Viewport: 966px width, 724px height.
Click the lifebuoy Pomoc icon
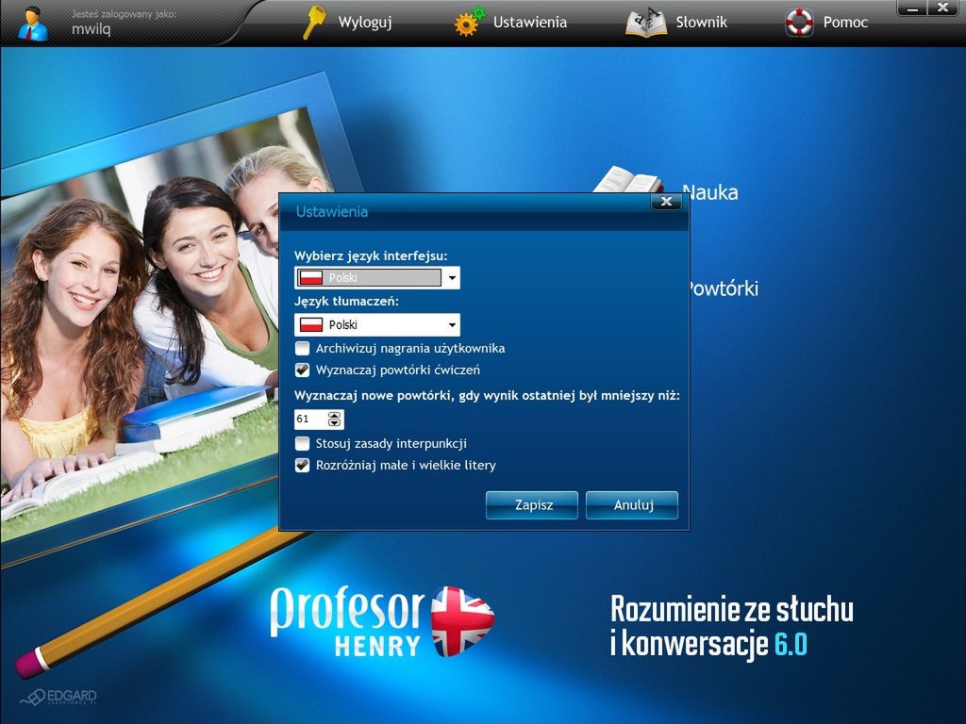click(x=799, y=23)
